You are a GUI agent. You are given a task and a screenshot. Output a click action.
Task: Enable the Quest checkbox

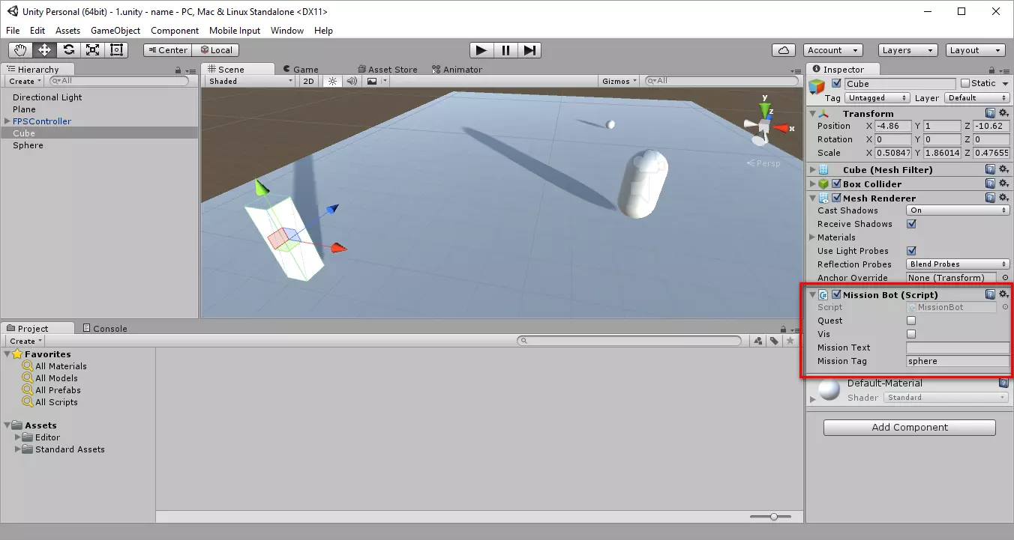click(911, 321)
